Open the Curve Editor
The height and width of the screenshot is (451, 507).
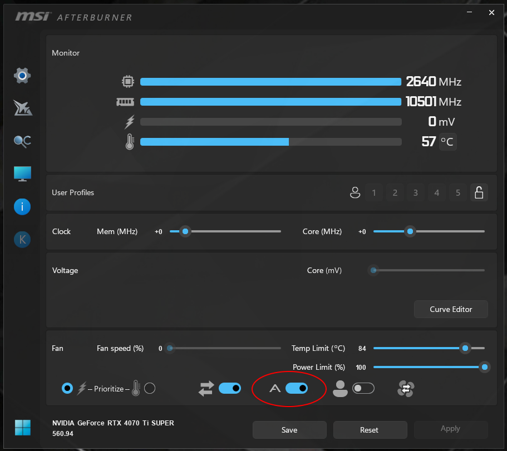point(451,309)
